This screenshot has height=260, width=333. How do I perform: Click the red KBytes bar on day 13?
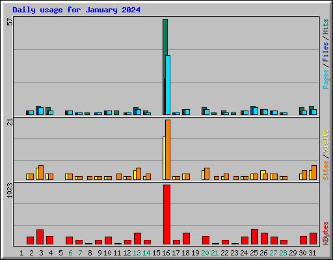pyautogui.click(x=137, y=239)
